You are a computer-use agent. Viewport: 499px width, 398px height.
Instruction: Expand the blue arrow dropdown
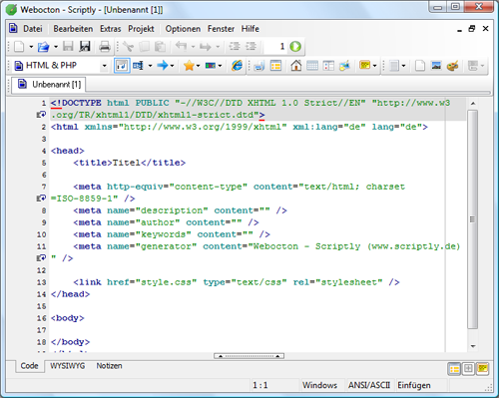pyautogui.click(x=172, y=66)
